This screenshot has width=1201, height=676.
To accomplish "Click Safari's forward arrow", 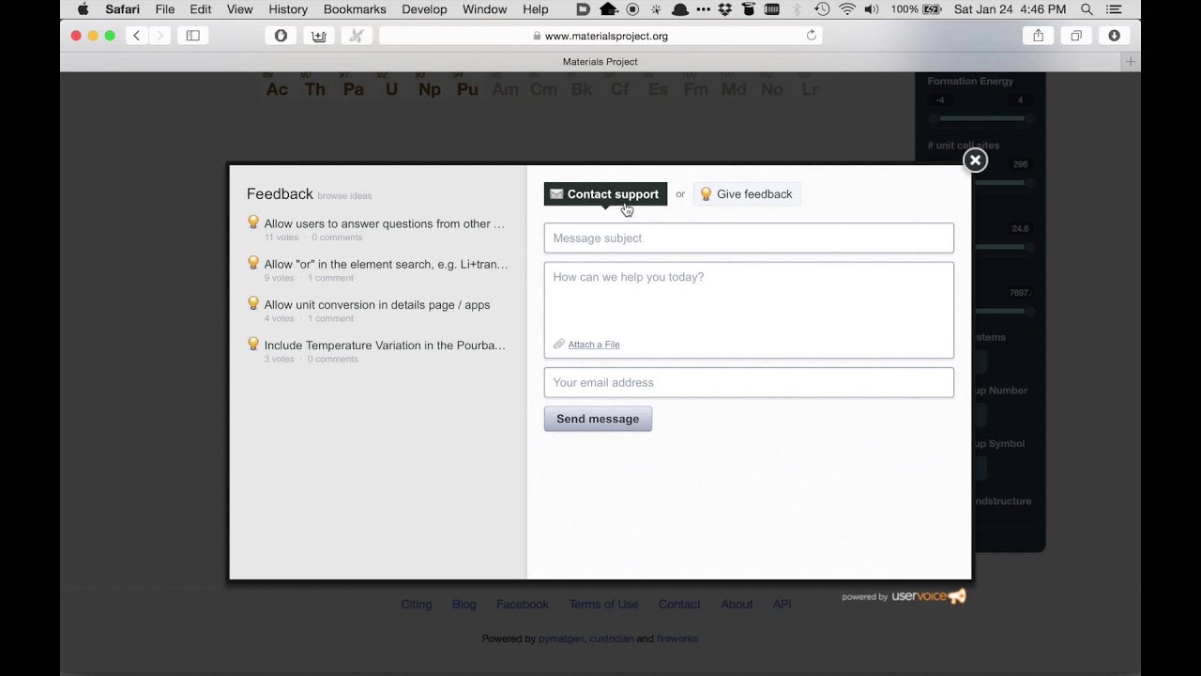I will click(160, 36).
